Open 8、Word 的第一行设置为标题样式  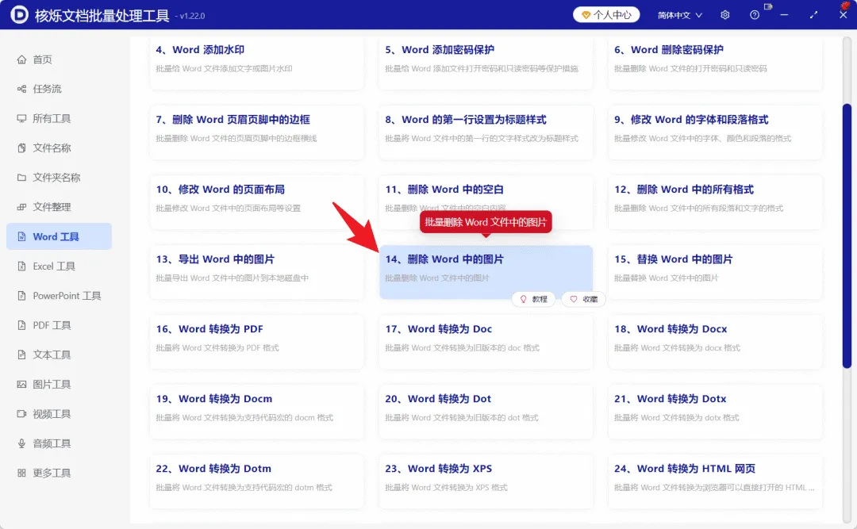[x=486, y=132]
